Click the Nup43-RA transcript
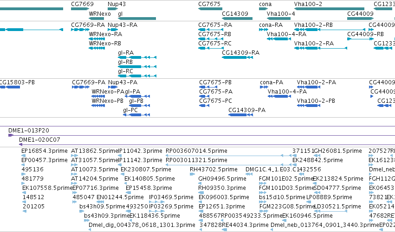The width and height of the screenshot is (395, 232). tap(113, 30)
